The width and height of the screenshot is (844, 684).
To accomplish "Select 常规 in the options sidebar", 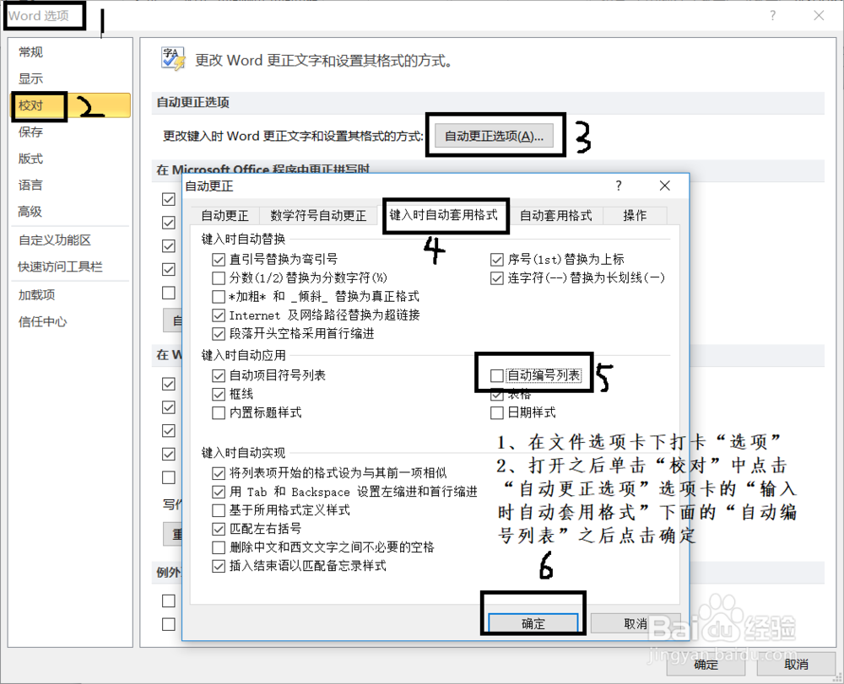I will coord(71,52).
